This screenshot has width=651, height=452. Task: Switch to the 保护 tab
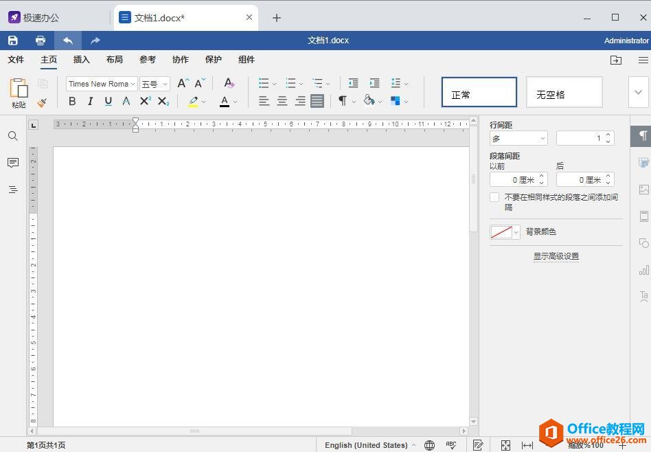click(214, 59)
